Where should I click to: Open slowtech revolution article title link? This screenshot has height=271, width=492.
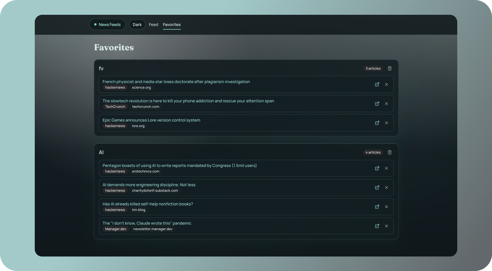(x=188, y=101)
